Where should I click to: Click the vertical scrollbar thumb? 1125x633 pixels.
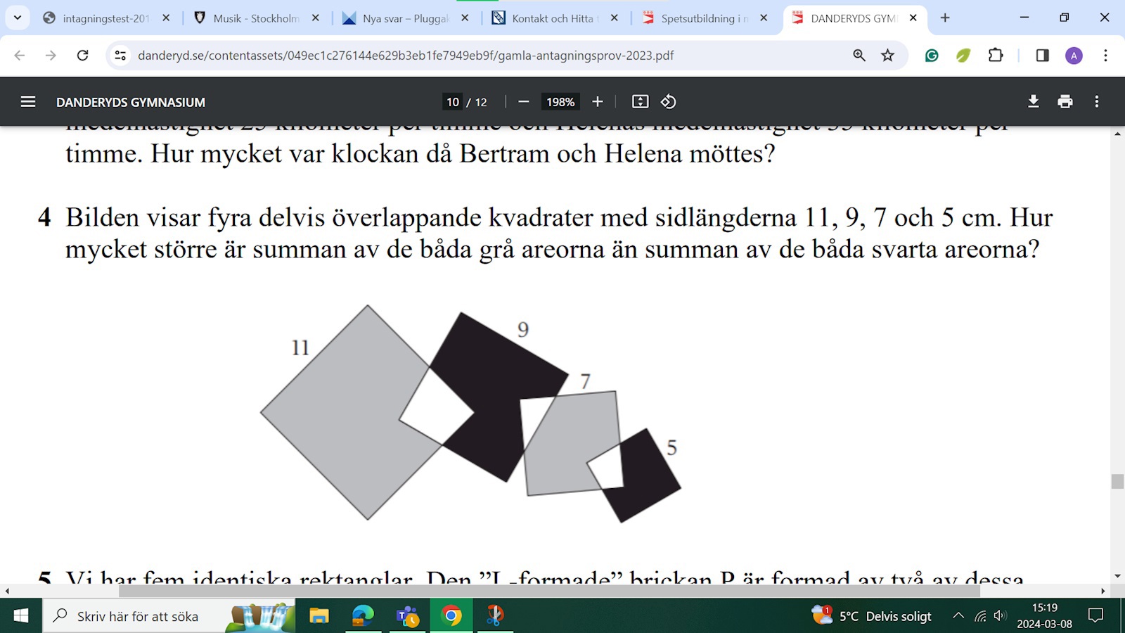point(1117,481)
